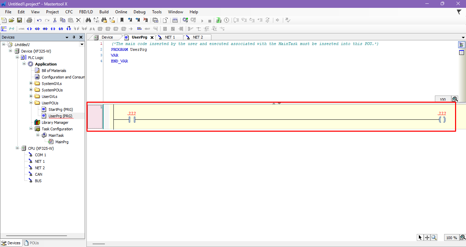Click the Print icon in toolbar
This screenshot has height=247, width=466.
(x=29, y=20)
